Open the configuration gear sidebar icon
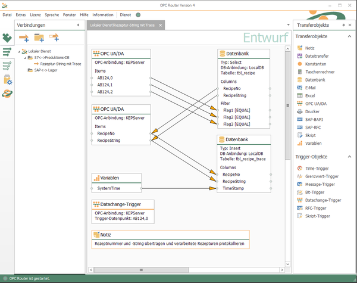This screenshot has width=357, height=283. 8,80
